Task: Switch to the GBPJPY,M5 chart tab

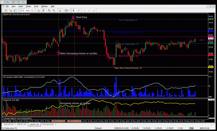Action: pyautogui.click(x=22, y=124)
